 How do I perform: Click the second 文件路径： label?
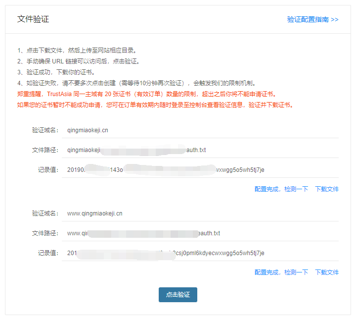tap(45, 233)
